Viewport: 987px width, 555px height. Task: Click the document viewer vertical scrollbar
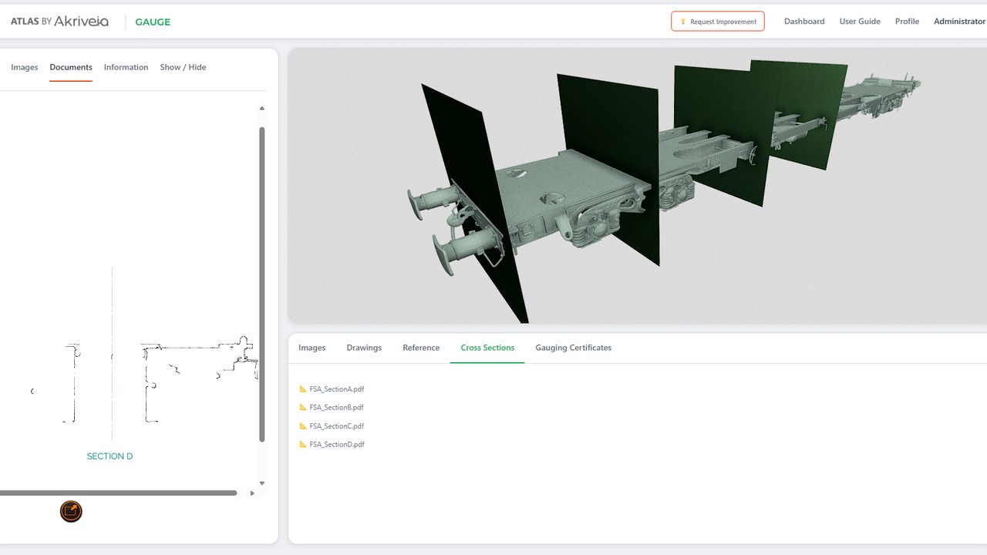[x=262, y=284]
